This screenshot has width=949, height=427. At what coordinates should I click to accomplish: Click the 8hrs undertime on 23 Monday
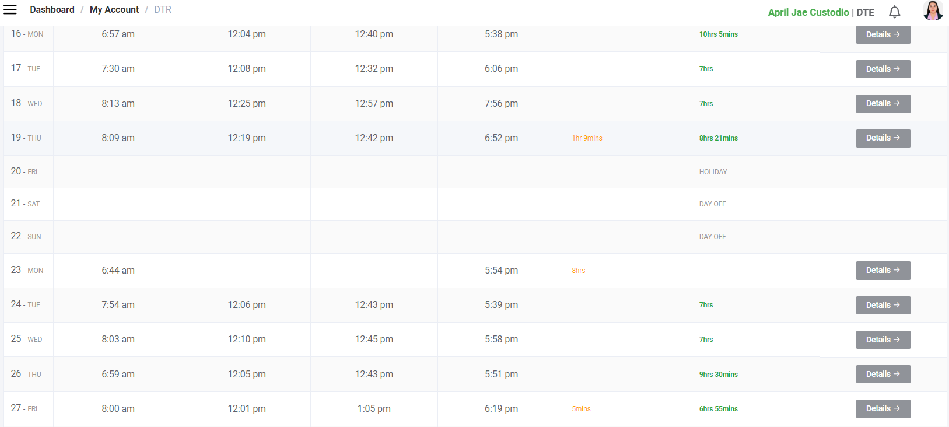coord(578,271)
